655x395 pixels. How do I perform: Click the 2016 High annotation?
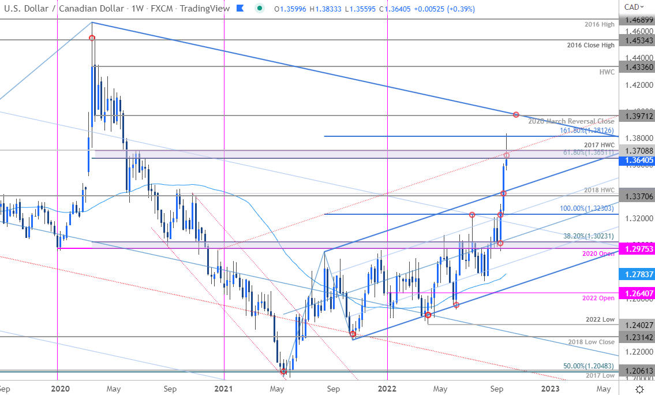click(x=600, y=24)
